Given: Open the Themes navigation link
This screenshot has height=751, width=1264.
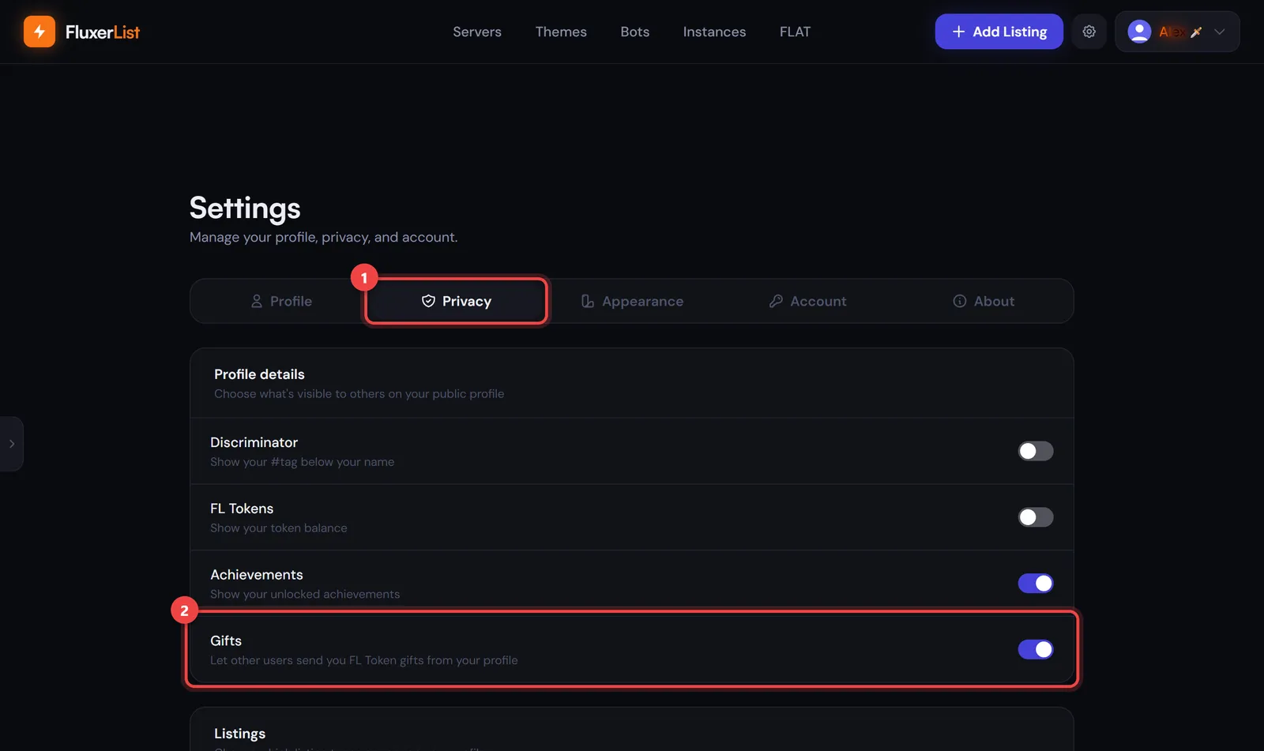Looking at the screenshot, I should (561, 32).
